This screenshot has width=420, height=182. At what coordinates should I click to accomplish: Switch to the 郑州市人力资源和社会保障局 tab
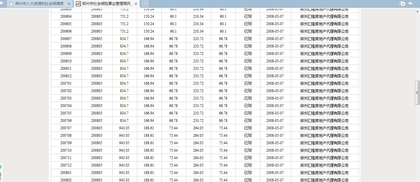[x=40, y=4]
